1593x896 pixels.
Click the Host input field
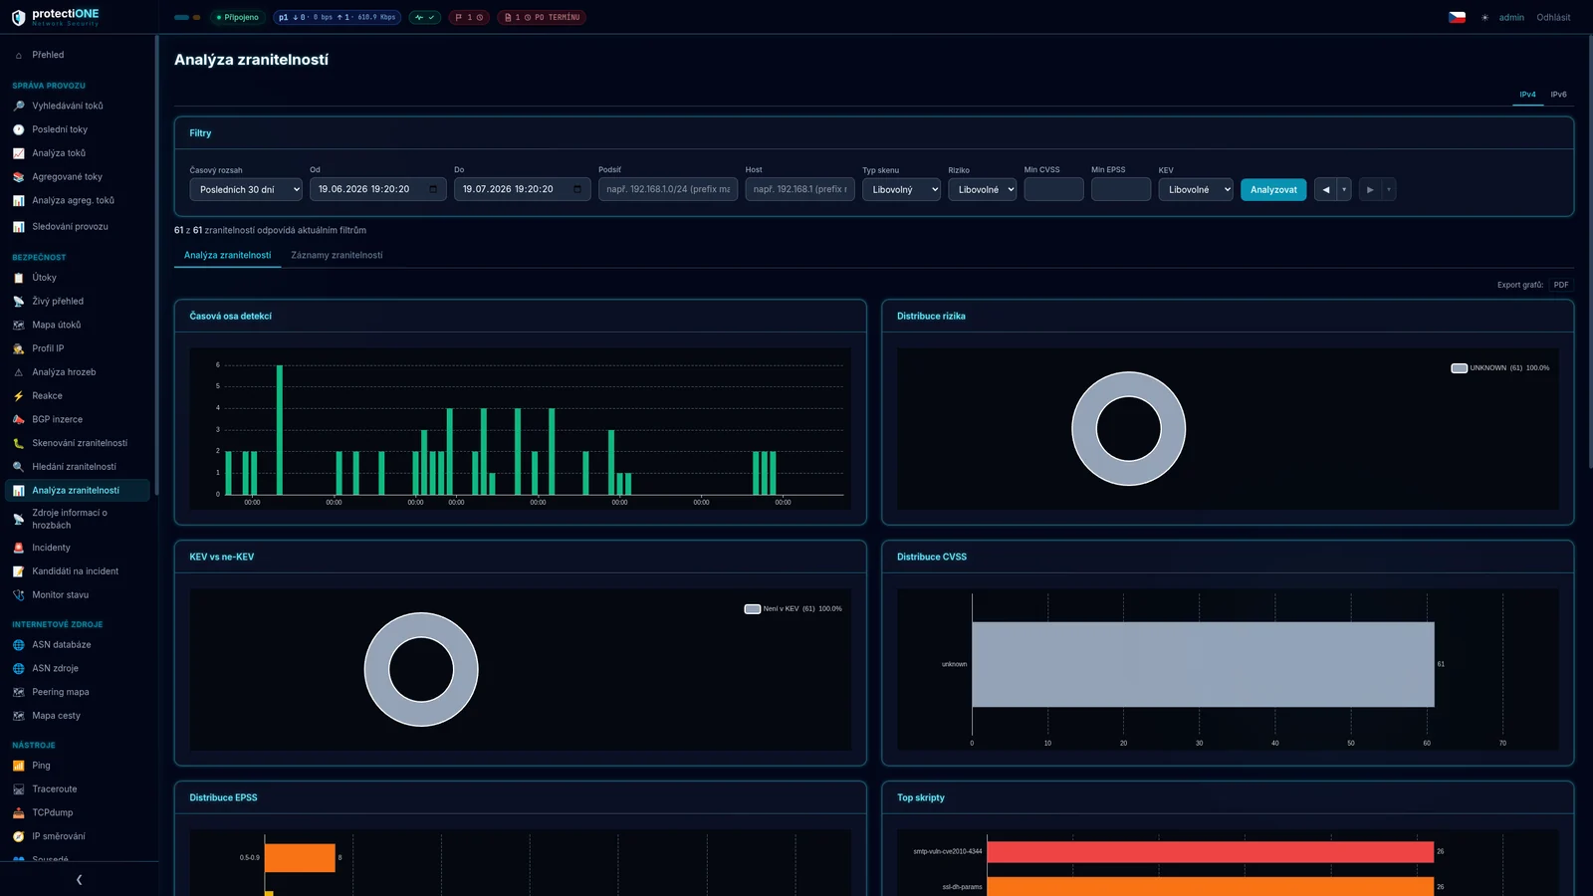tap(799, 189)
